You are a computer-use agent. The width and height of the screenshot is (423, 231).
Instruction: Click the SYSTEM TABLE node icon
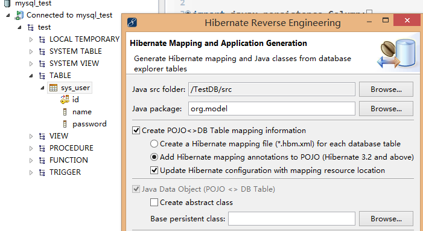pyautogui.click(x=42, y=51)
